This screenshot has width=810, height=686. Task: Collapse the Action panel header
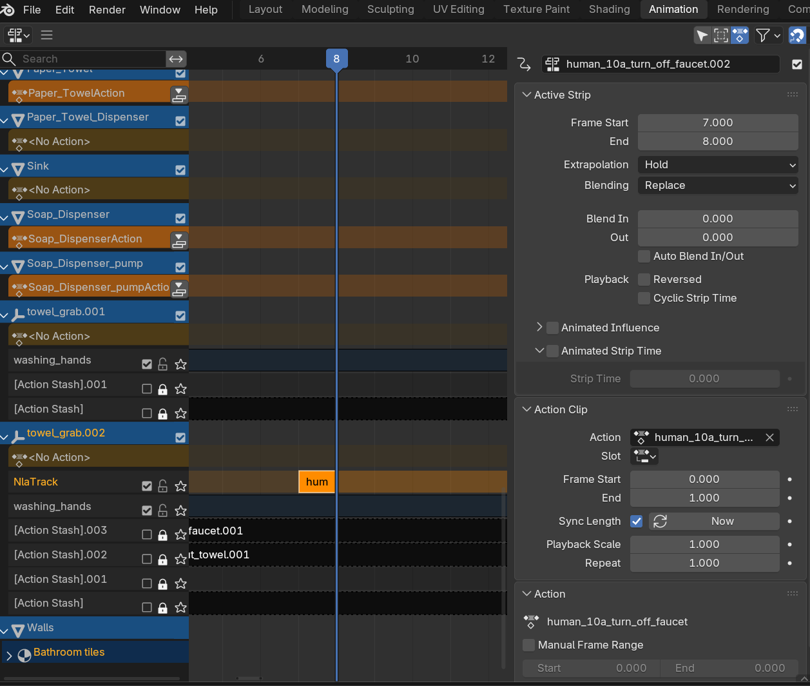[x=526, y=594]
